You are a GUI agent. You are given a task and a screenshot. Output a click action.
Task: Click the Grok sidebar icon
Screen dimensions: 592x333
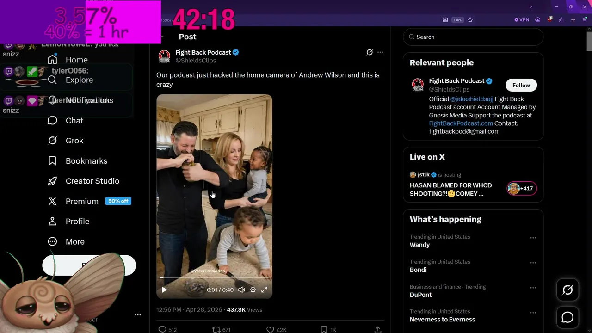[x=52, y=141]
